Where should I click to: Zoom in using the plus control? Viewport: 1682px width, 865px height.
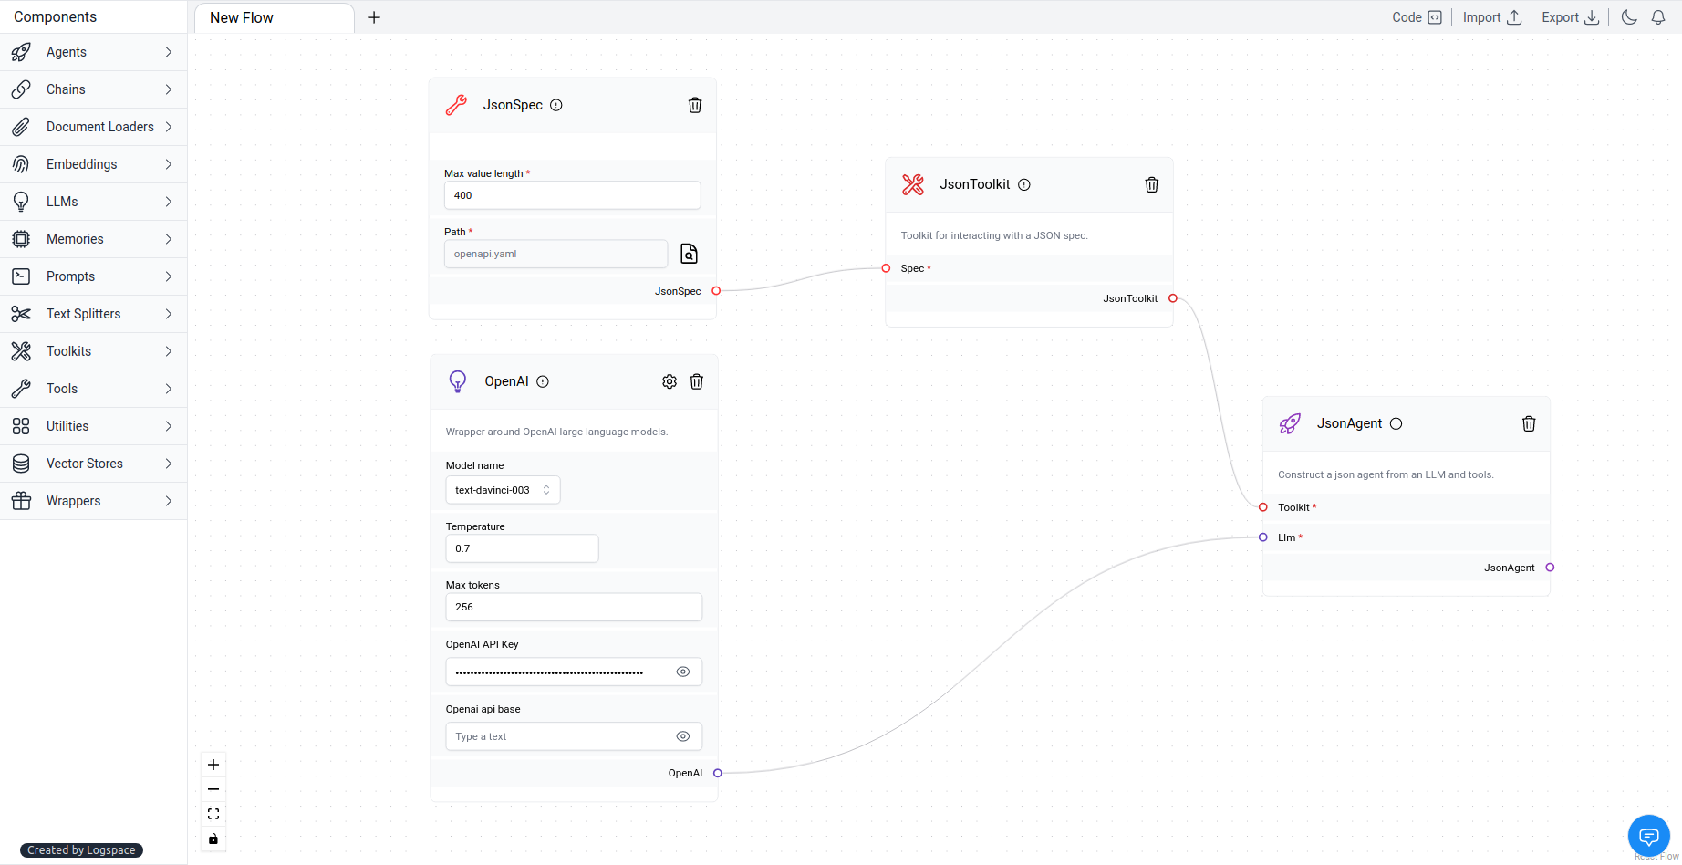tap(213, 765)
